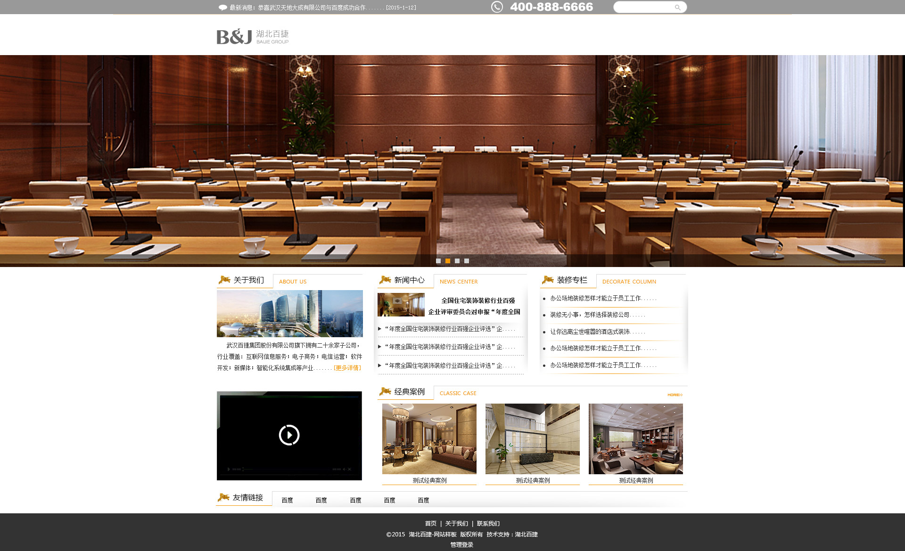Click the video fullscreen icon
The width and height of the screenshot is (905, 551).
click(349, 469)
